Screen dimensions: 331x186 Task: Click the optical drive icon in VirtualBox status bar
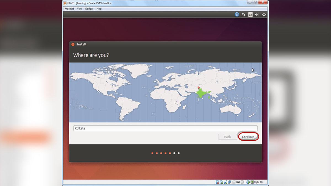pos(221,182)
